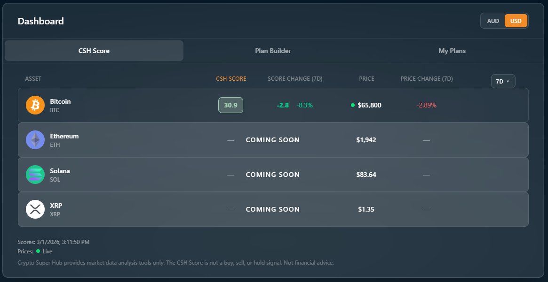Click the Ethereum logo icon

(x=35, y=140)
